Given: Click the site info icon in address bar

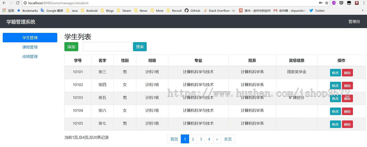Looking at the screenshot, I should pos(26,3).
